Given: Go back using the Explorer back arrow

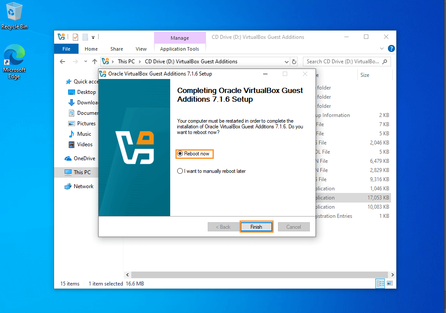Looking at the screenshot, I should (x=62, y=62).
